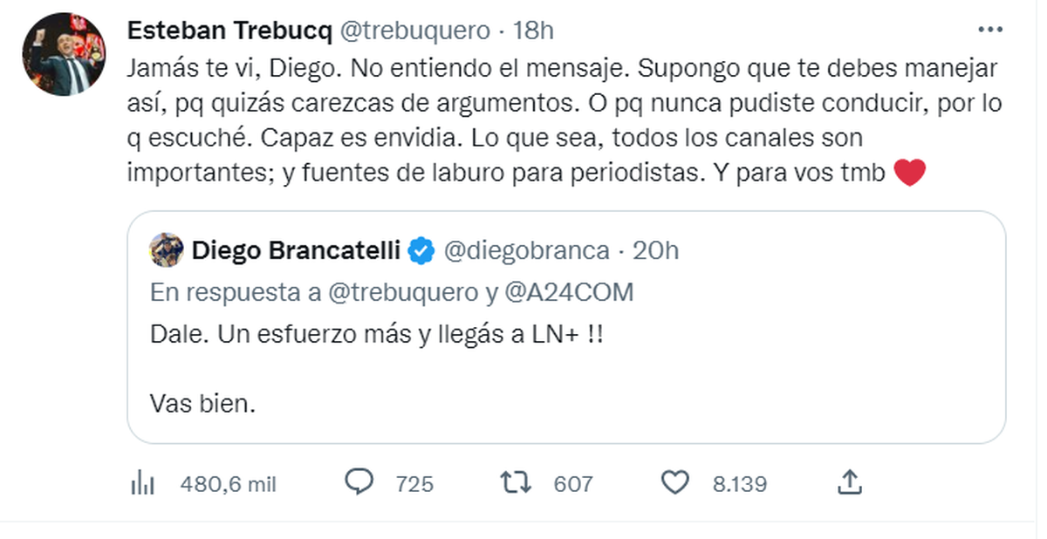Open Diego Brancatelli's small avatar
The image size is (1047, 539).
166,251
